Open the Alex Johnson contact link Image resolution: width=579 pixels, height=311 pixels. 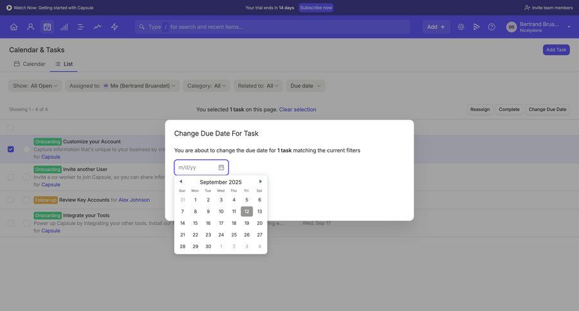[x=134, y=200]
